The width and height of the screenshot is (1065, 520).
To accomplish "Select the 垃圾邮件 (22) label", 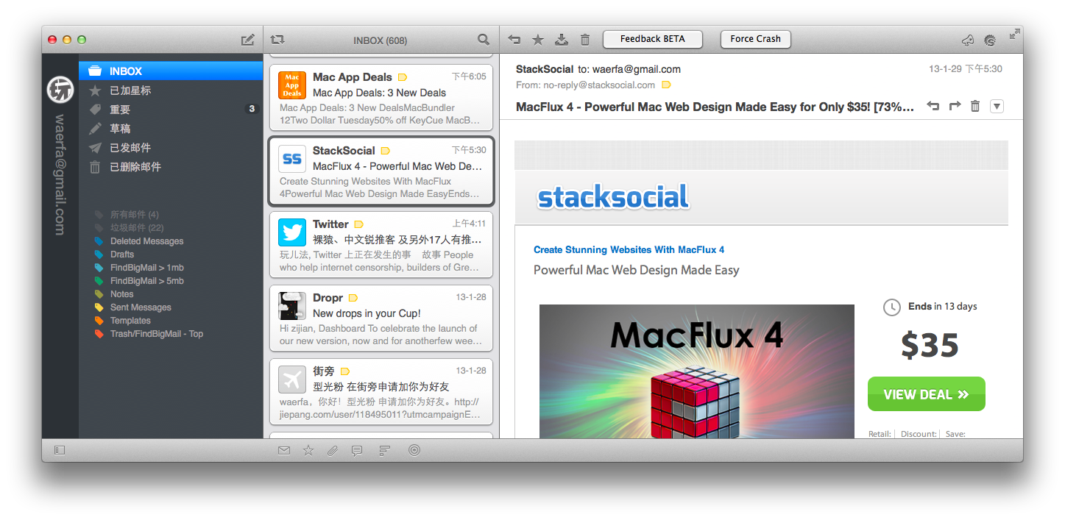I will click(137, 228).
